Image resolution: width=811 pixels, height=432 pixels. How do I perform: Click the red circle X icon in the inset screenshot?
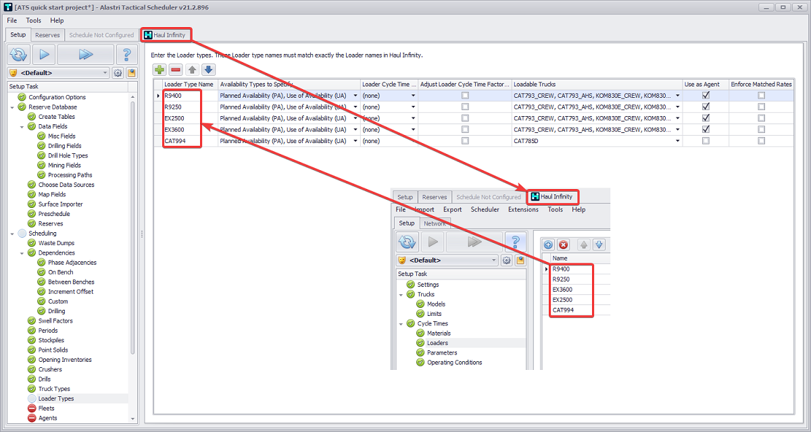tap(564, 244)
